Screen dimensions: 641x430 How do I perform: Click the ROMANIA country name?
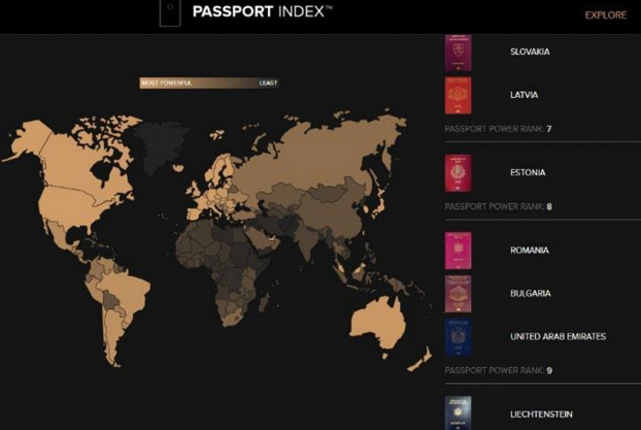[x=529, y=250]
